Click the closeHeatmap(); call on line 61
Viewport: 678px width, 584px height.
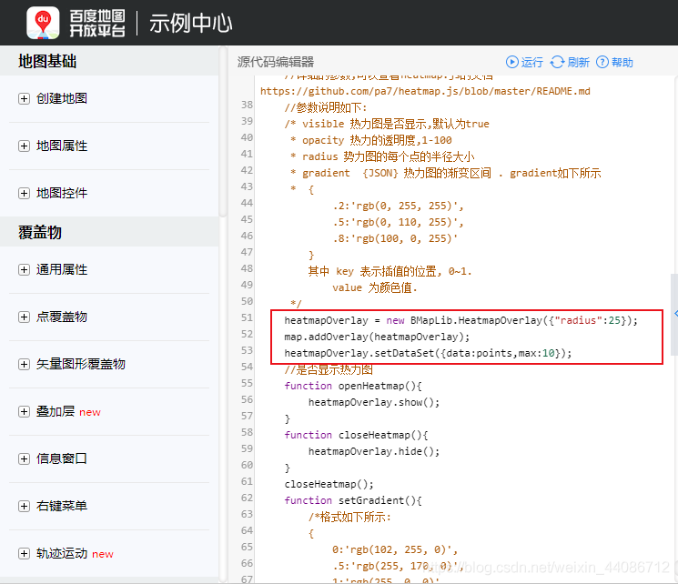329,484
